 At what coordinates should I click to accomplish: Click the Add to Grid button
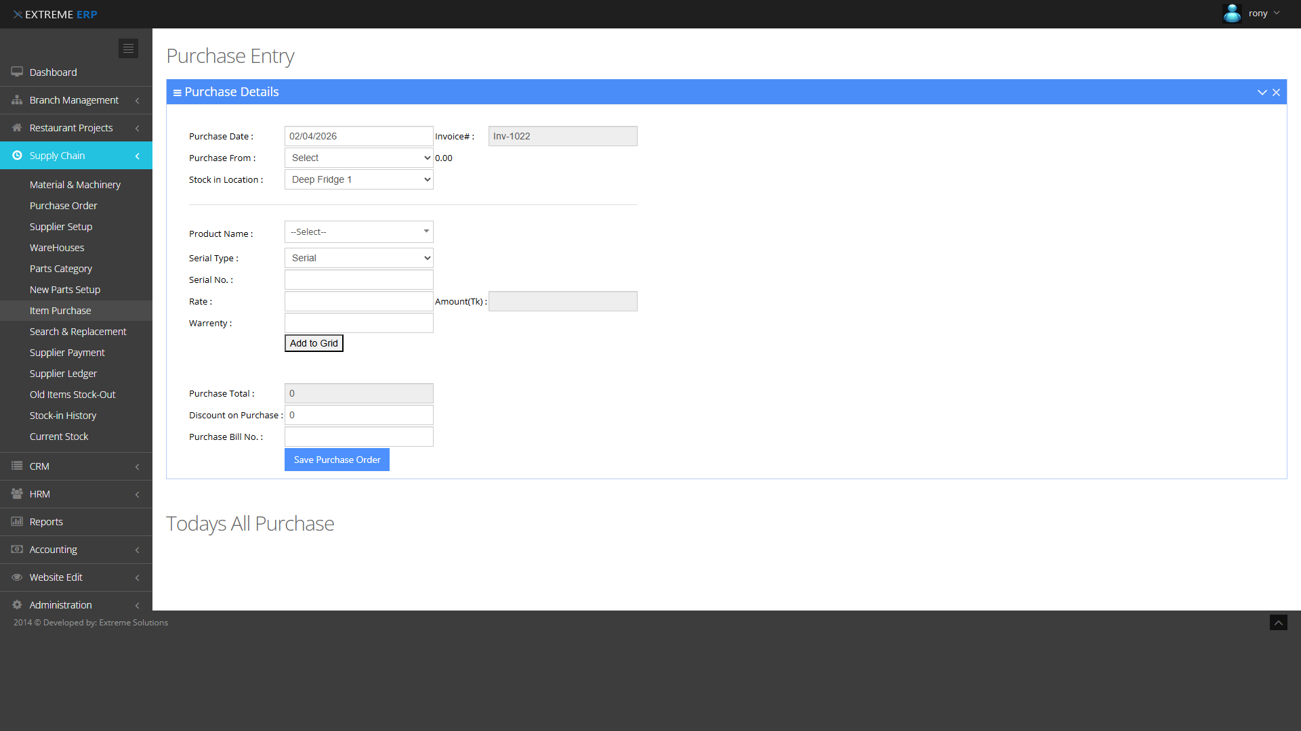314,343
